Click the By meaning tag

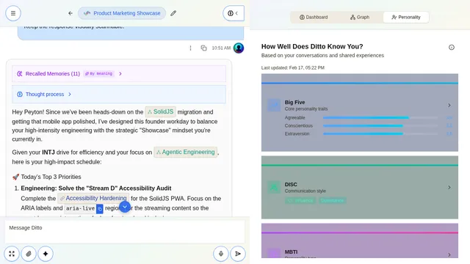point(99,73)
